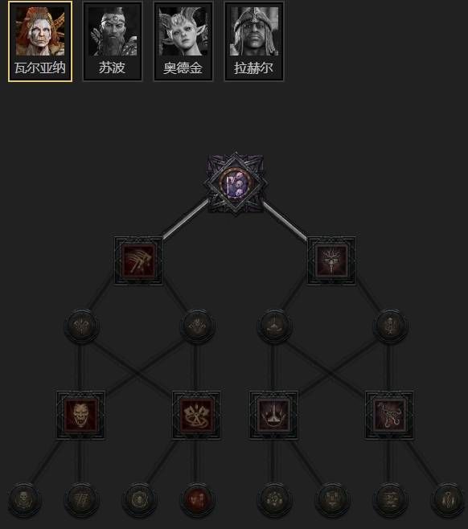468x529 pixels.
Task: Click the top three-skulls core skill node
Action: pos(236,183)
